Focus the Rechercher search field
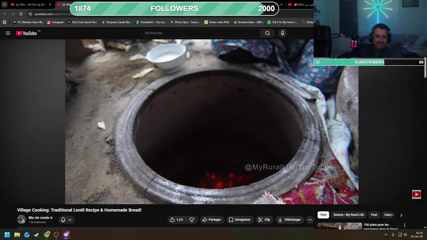Viewport: 427px width, 240px height. [201, 33]
